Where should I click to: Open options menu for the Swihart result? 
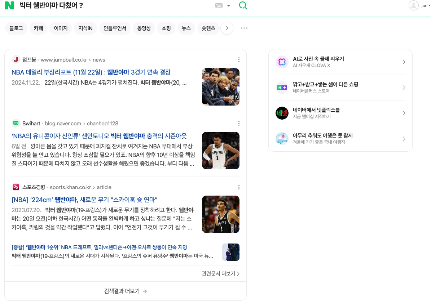[x=239, y=123]
